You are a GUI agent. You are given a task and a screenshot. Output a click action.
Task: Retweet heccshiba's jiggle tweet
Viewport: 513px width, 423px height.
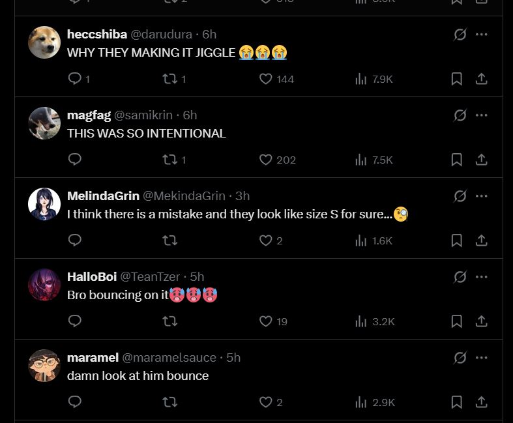(169, 79)
